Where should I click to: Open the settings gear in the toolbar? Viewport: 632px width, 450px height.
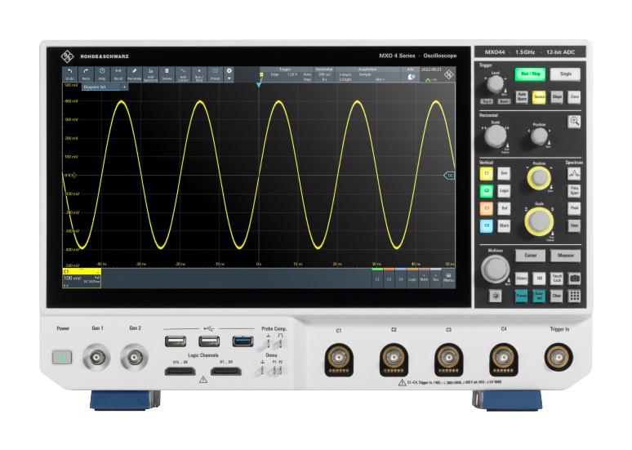(229, 71)
